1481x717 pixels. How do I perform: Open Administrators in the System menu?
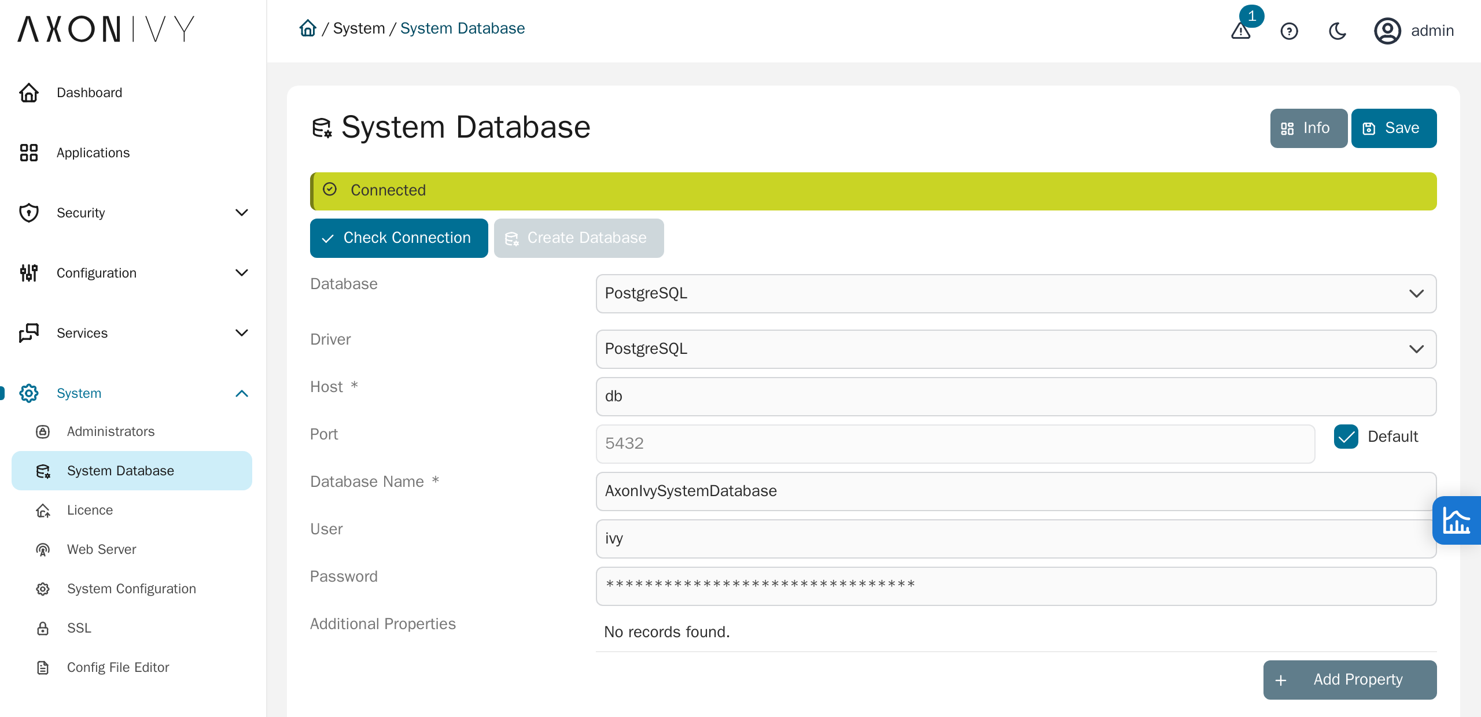pos(132,431)
